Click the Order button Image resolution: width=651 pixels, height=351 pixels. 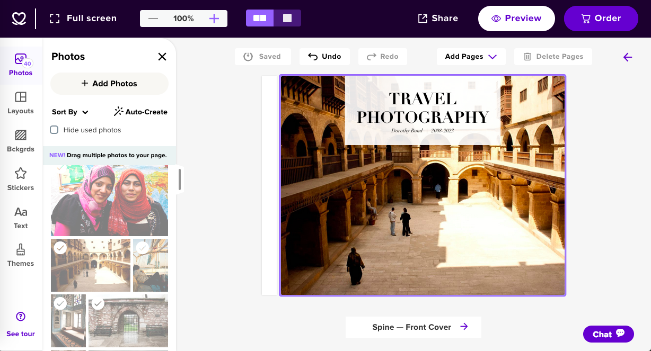coord(601,18)
